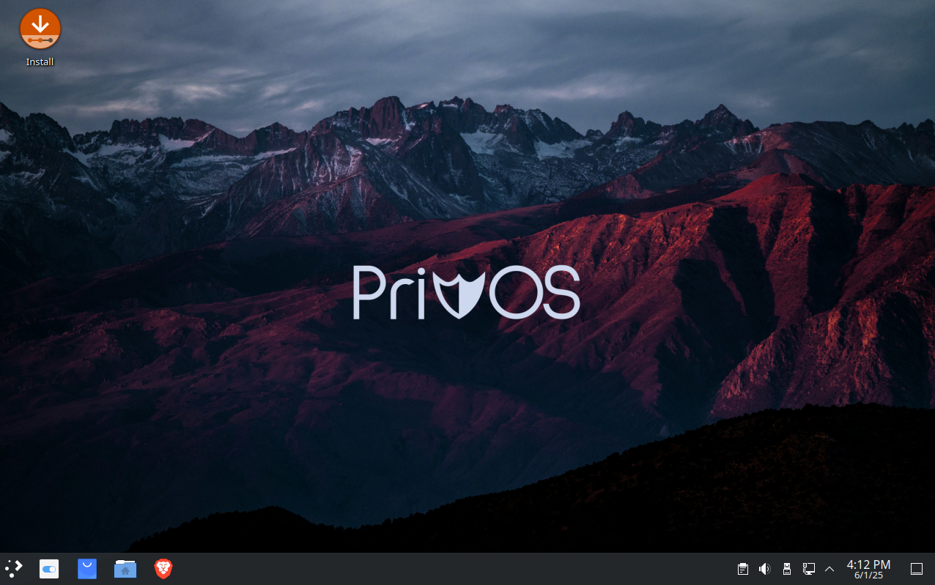Open the Discover software store

[x=87, y=569]
